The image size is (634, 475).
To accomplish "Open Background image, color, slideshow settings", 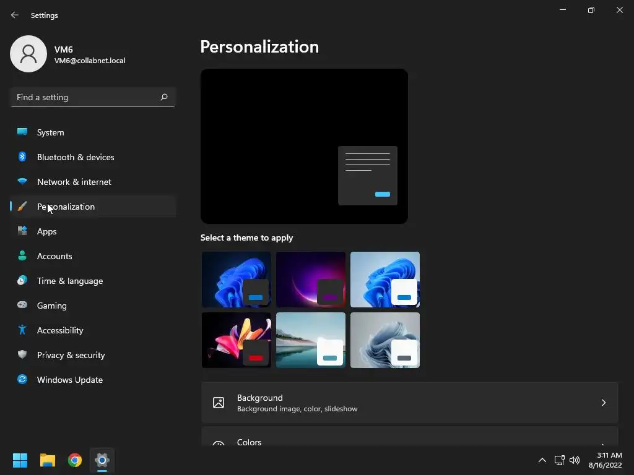I will [x=410, y=403].
